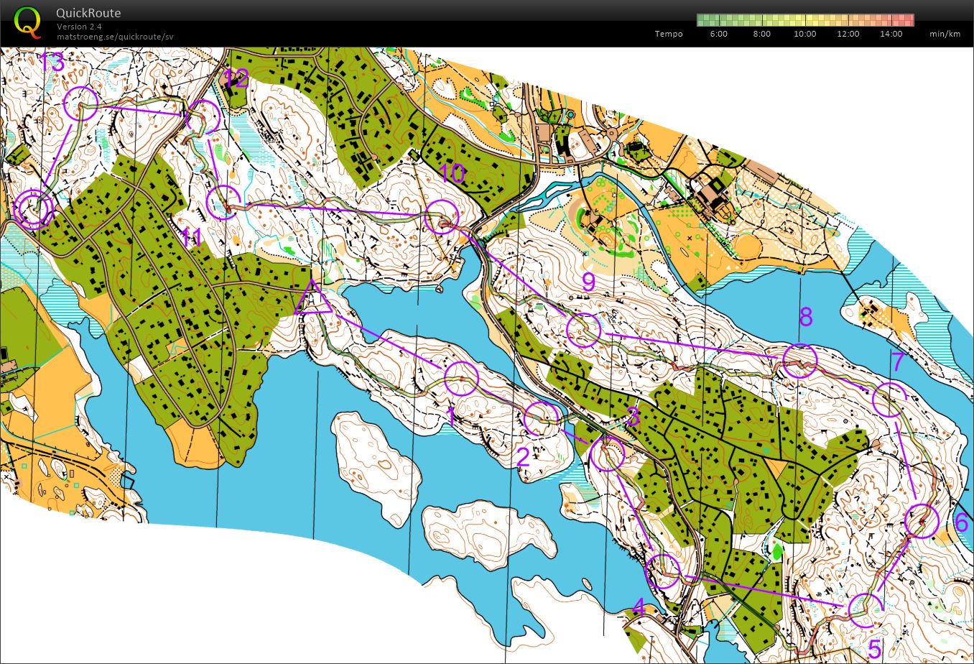Click the purple number 5 label

[874, 649]
